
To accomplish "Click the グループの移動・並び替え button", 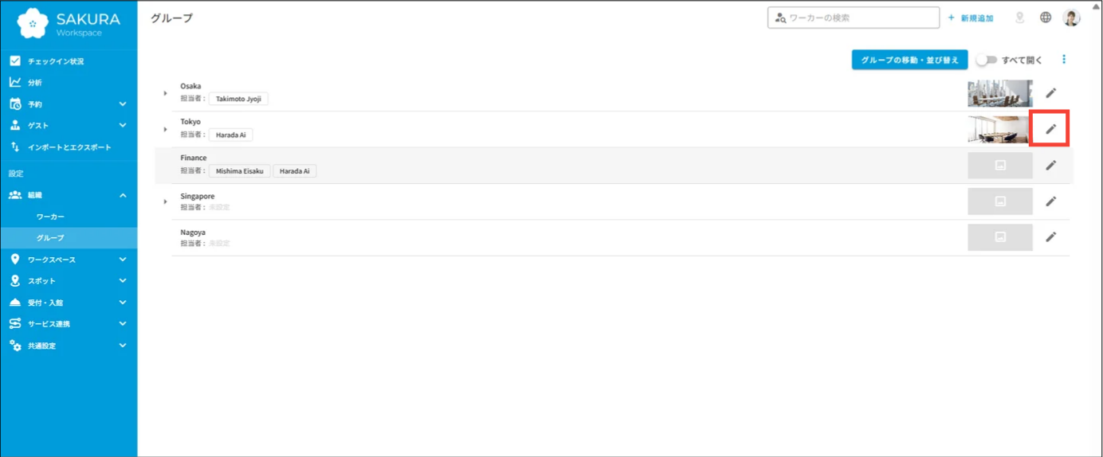I will click(909, 60).
